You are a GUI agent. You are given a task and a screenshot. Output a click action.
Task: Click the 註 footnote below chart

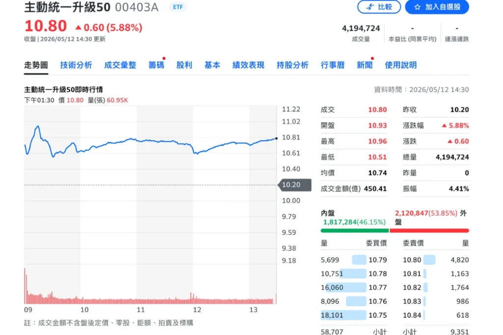(x=109, y=323)
